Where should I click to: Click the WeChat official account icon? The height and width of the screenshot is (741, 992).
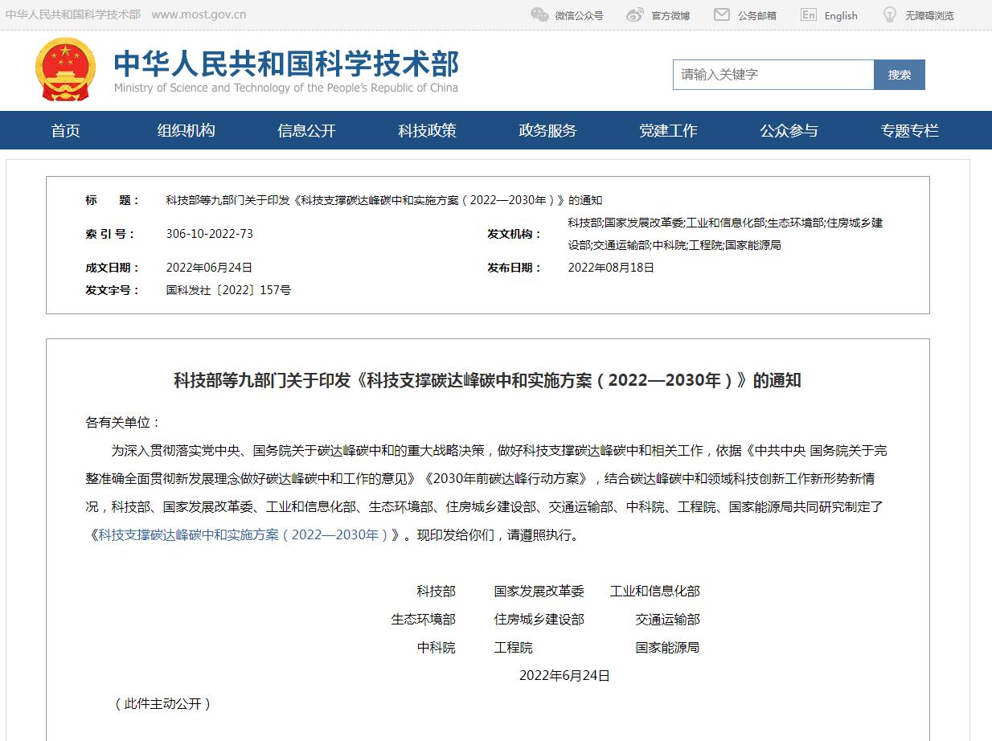tap(539, 14)
